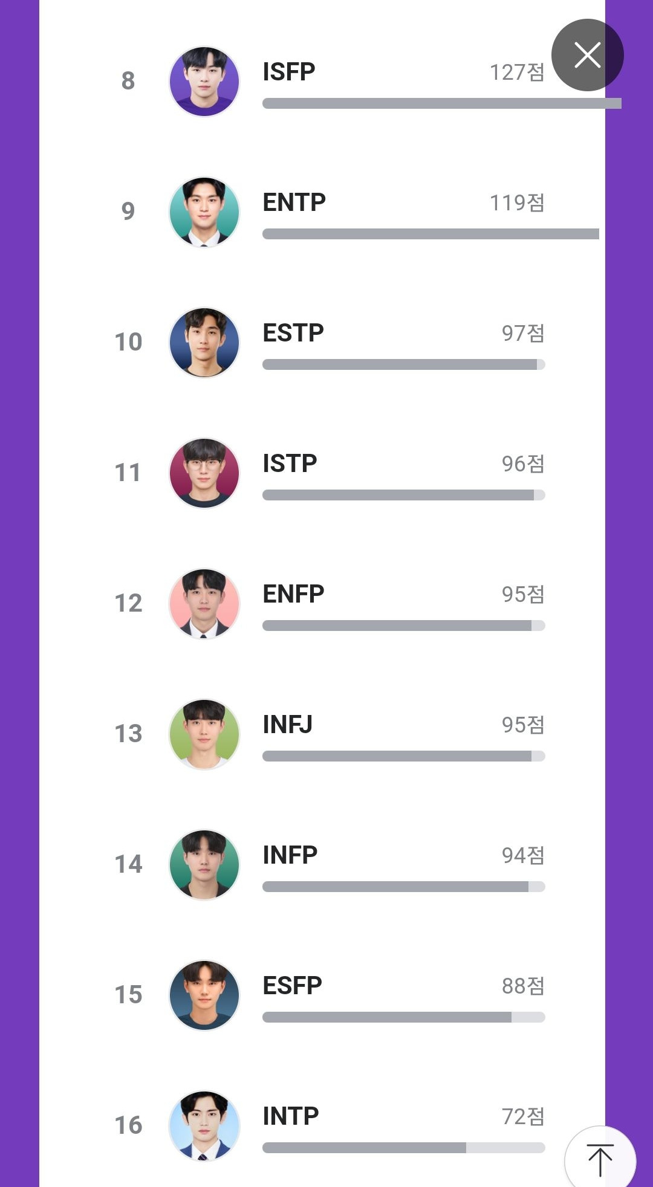Open the INTP avatar at rank 16
Image resolution: width=653 pixels, height=1187 pixels.
point(204,1126)
